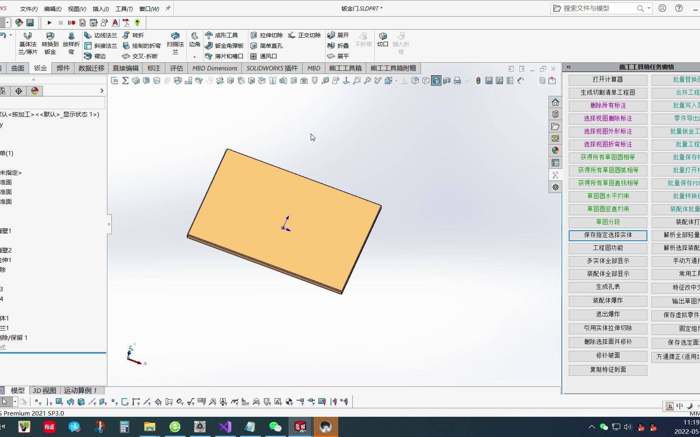
Task: Select the 通风口 tool
Action: 265,56
